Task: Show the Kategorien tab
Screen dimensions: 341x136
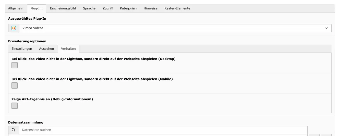Action: [128, 8]
